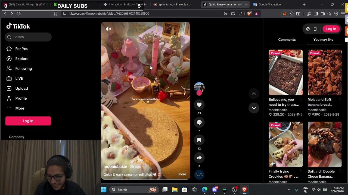Open the comments bubble icon showing 7

click(199, 122)
